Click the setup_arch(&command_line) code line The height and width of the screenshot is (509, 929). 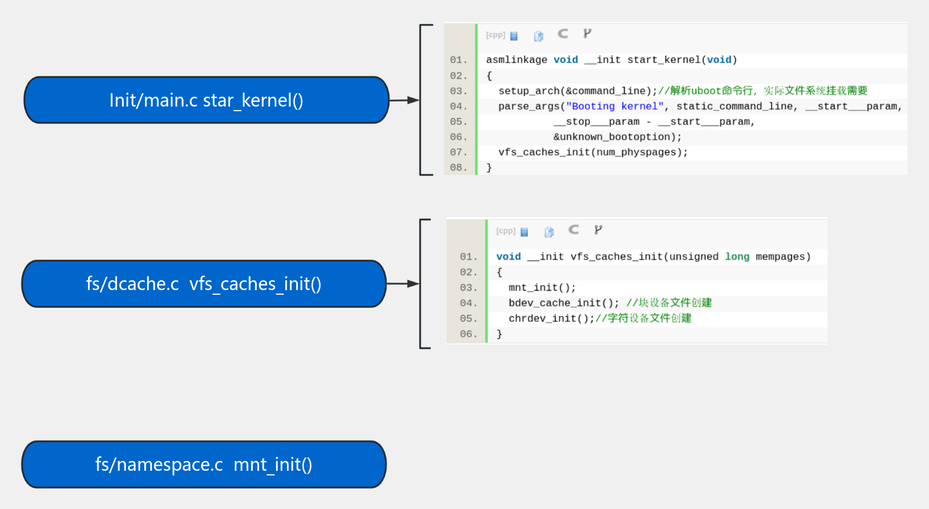pos(577,91)
